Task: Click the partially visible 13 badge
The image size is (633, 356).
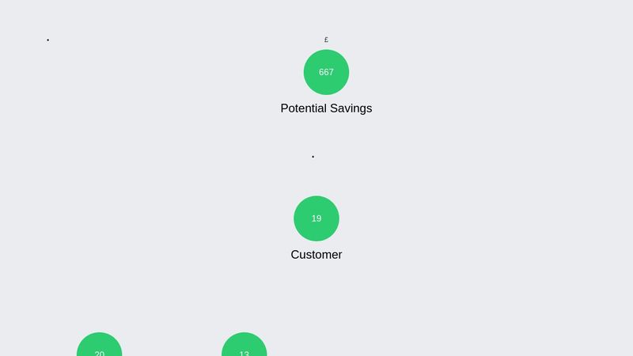Action: tap(244, 344)
